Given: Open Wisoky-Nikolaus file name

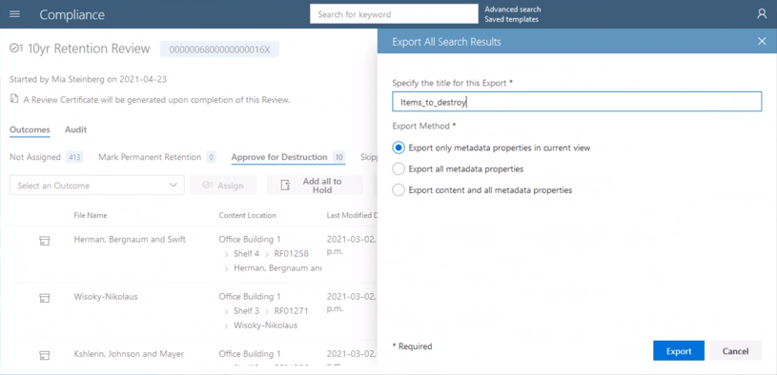Looking at the screenshot, I should (x=106, y=297).
